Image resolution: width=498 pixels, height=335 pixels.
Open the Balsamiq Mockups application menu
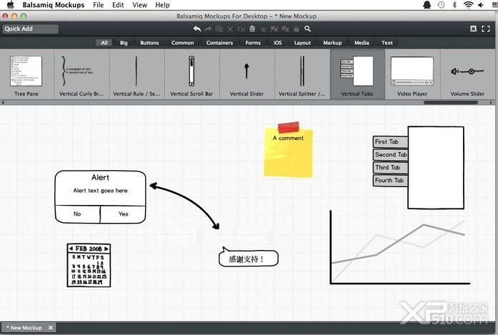[54, 5]
